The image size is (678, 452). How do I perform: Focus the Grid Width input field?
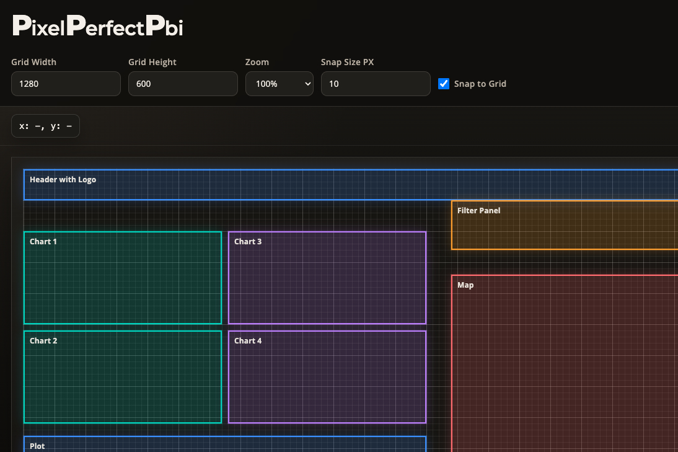click(66, 84)
